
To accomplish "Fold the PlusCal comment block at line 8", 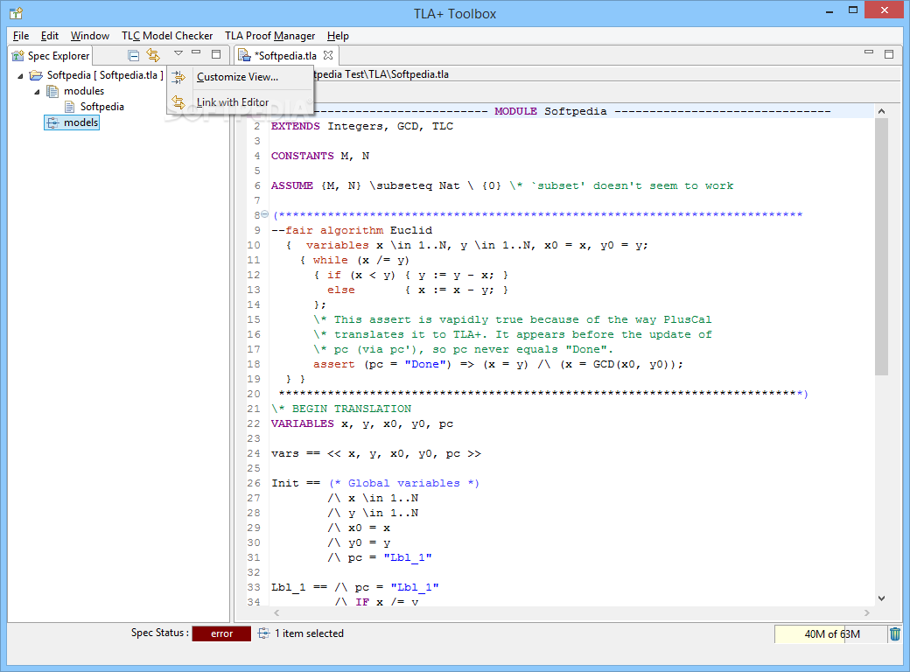I will [264, 214].
